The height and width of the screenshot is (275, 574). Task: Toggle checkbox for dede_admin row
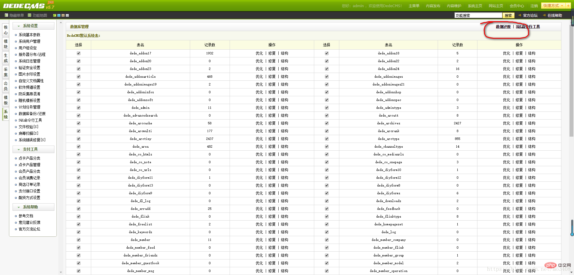pyautogui.click(x=79, y=108)
